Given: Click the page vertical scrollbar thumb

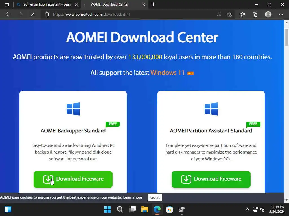Looking at the screenshot, I should click(286, 38).
